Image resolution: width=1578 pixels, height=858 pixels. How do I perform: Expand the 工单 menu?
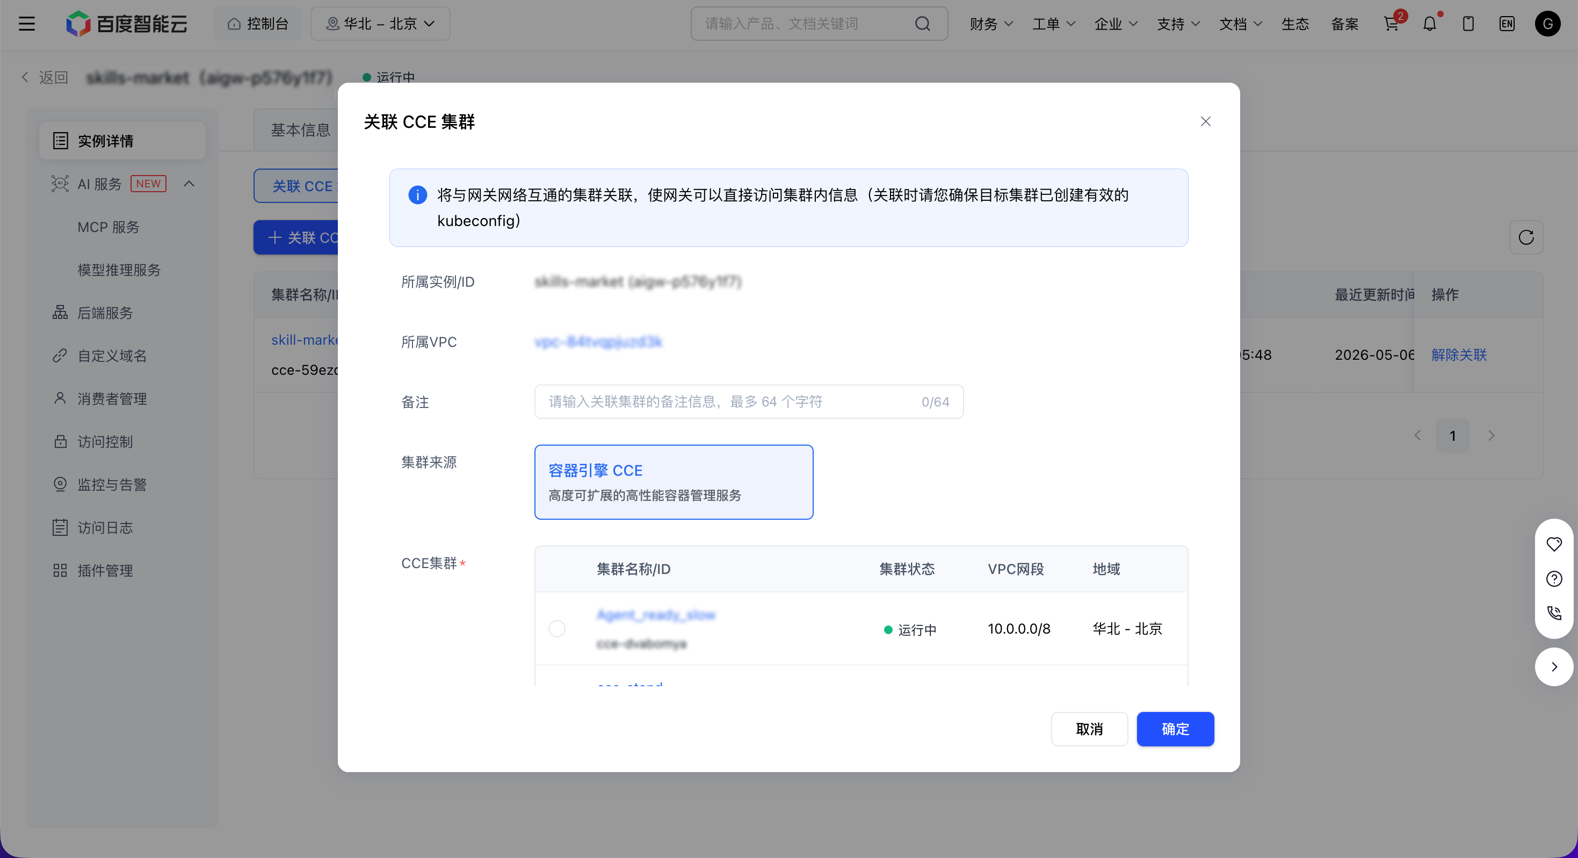pos(1054,24)
